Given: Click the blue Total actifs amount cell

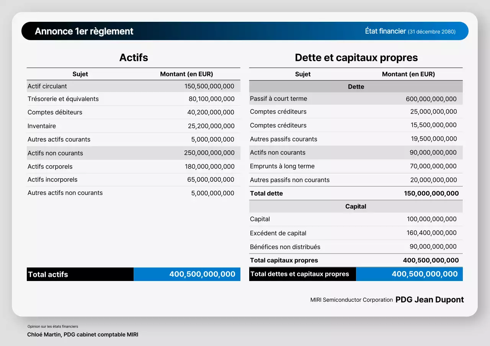Looking at the screenshot, I should (187, 275).
